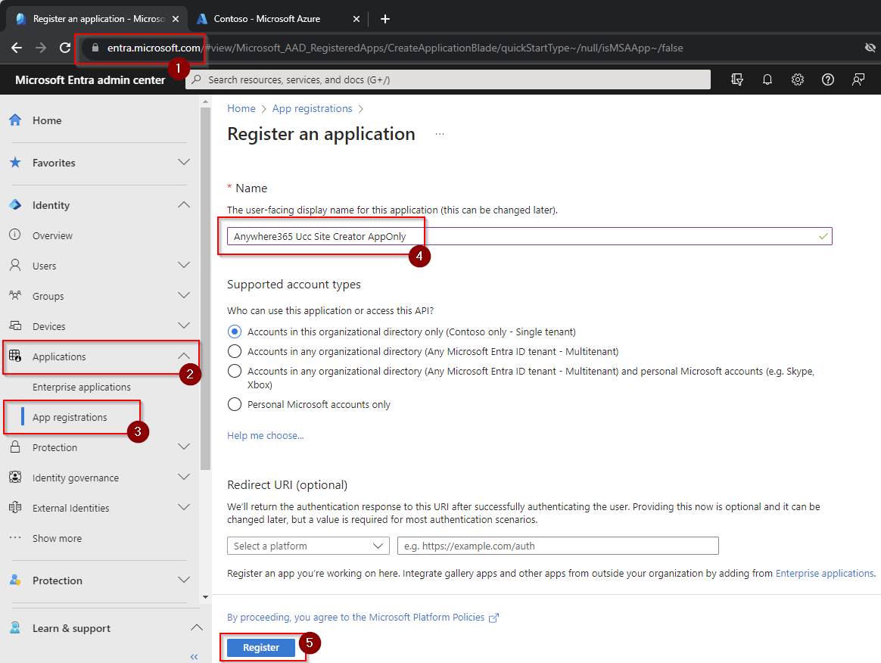The height and width of the screenshot is (663, 881).
Task: Expand Identity governance chevron
Action: (184, 477)
